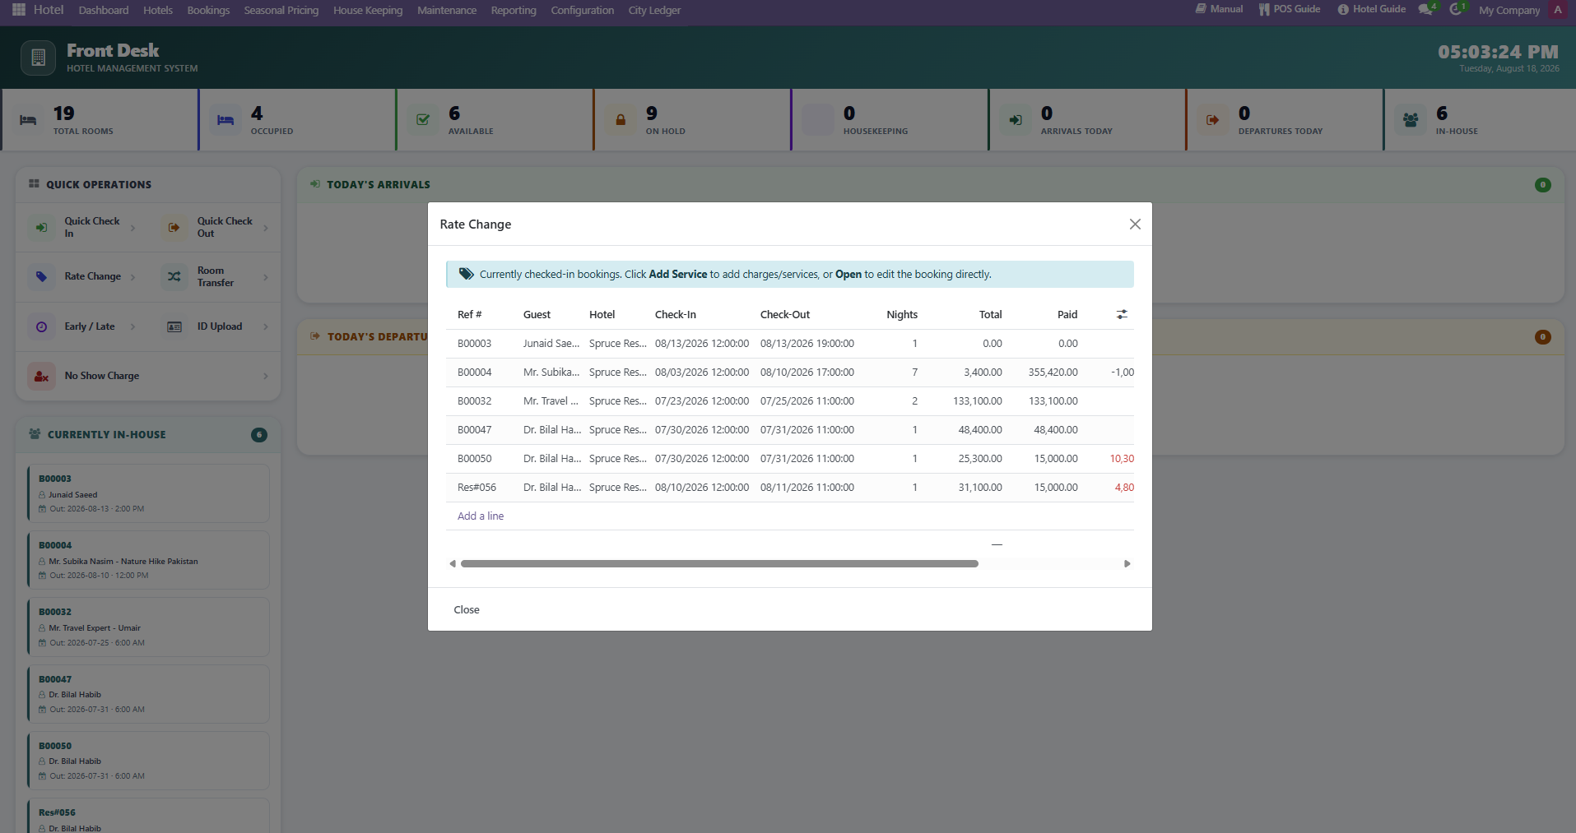Select booking row B00004
Image resolution: width=1576 pixels, height=833 pixels.
(790, 373)
